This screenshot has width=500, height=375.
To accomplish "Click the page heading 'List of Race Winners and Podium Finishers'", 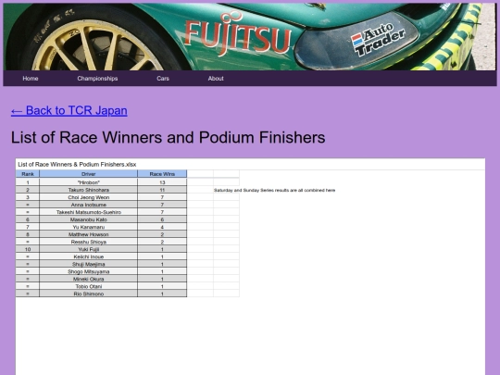I will pos(168,137).
